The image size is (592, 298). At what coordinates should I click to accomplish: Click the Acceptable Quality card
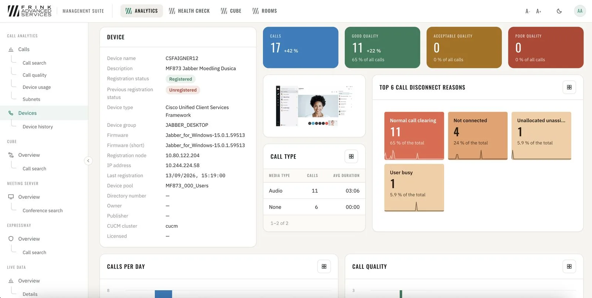[x=464, y=47]
